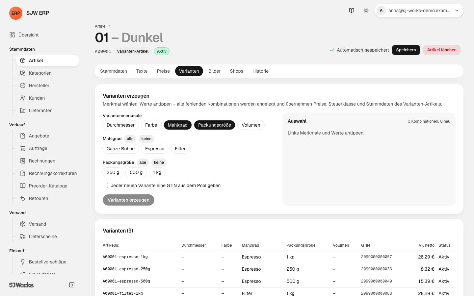The image size is (474, 296).
Task: Switch to the Preise tab
Action: tap(163, 71)
